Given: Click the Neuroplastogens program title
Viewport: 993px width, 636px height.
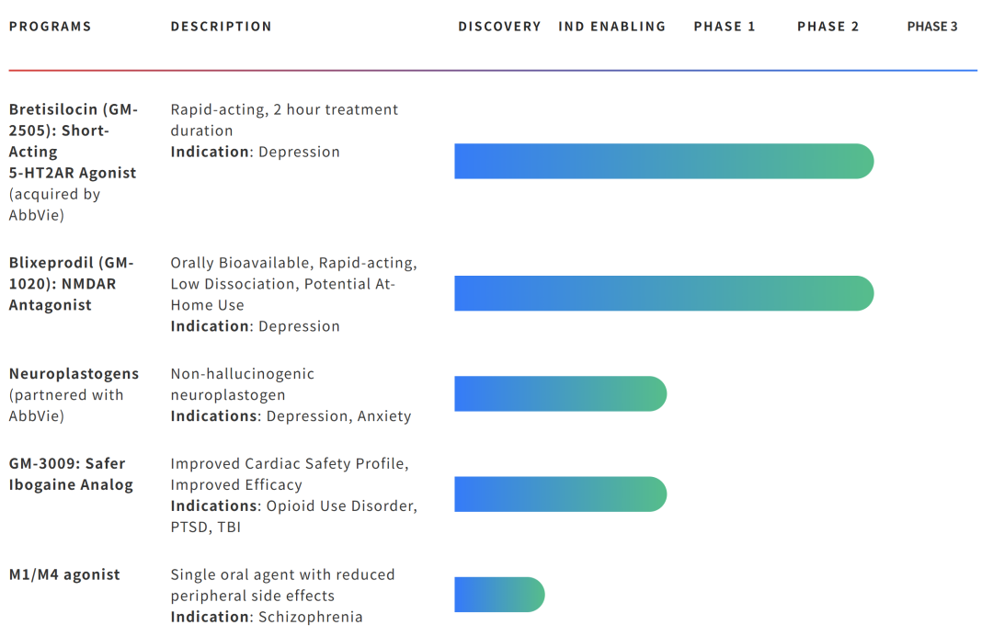Looking at the screenshot, I should pyautogui.click(x=74, y=374).
